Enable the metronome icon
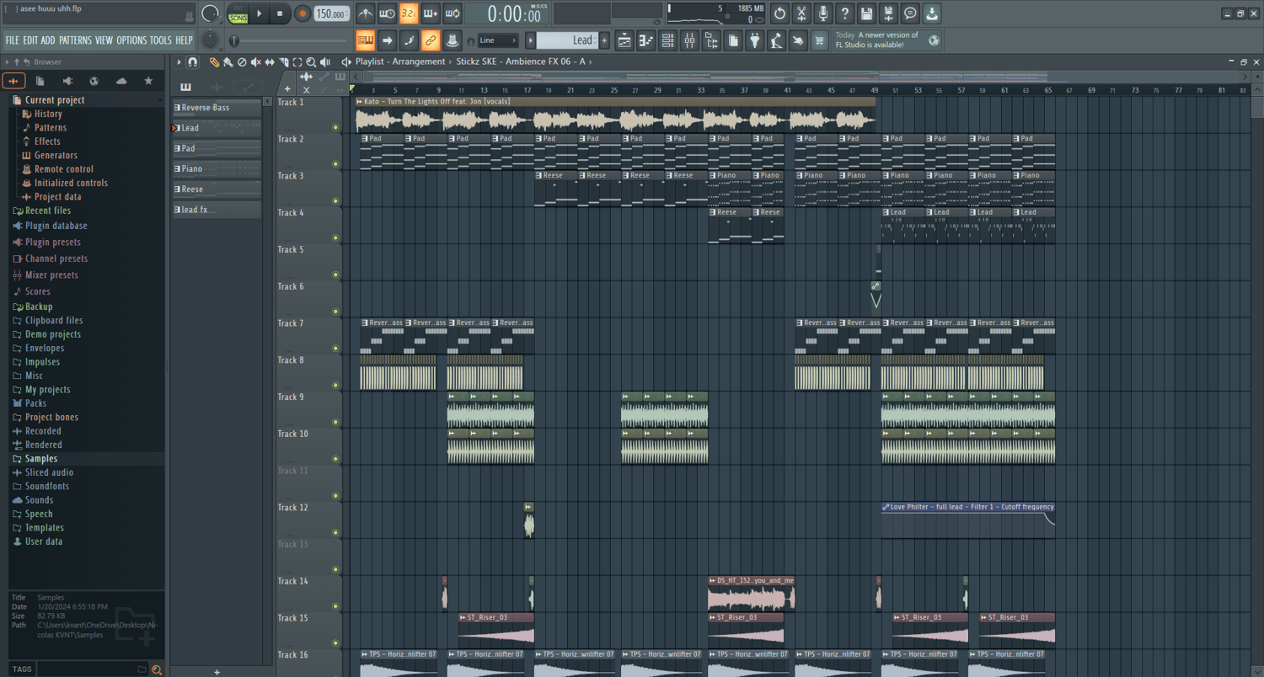The image size is (1264, 677). (x=366, y=13)
